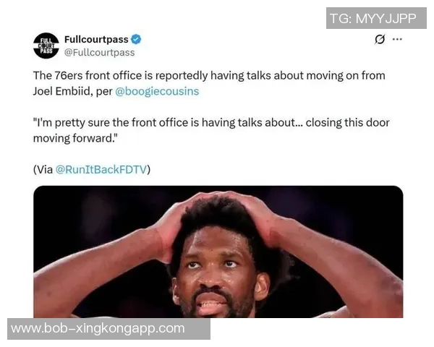The width and height of the screenshot is (434, 347).
Task: Click the www.bob-xingkongapp.com watermark banner
Action: 109,329
